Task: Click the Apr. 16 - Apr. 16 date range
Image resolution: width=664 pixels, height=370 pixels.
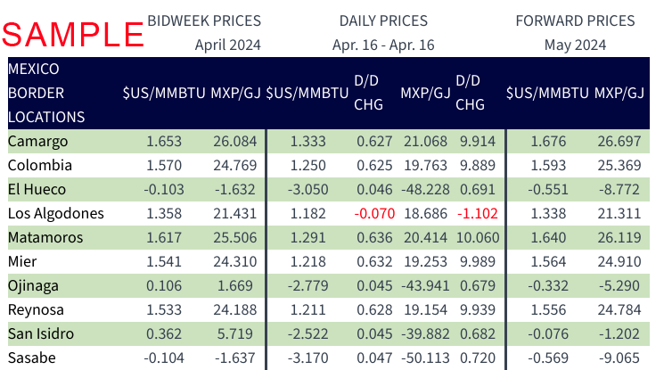Action: (x=383, y=45)
